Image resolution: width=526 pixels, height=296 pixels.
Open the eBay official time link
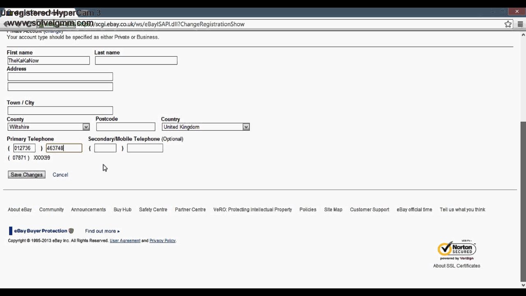tap(414, 210)
